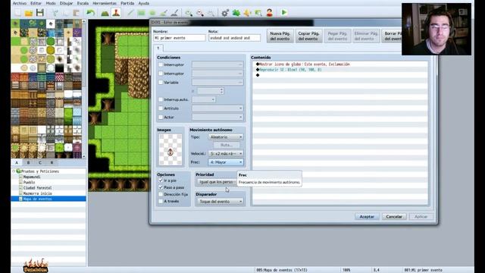This screenshot has width=485, height=273.
Task: Check the A través option
Action: click(x=161, y=201)
